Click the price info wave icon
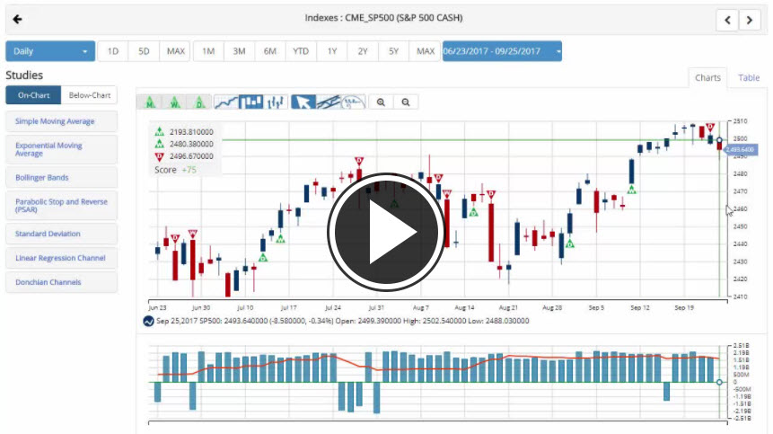Viewport: 773px width, 434px height. tap(148, 321)
